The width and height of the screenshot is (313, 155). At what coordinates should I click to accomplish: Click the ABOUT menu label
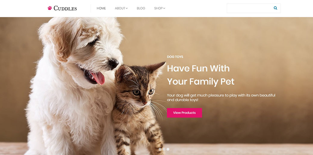click(x=120, y=8)
